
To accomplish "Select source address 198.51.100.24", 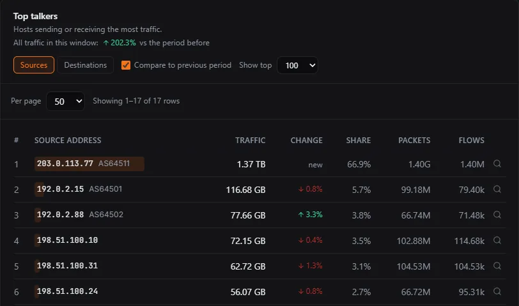I will 67,291.
